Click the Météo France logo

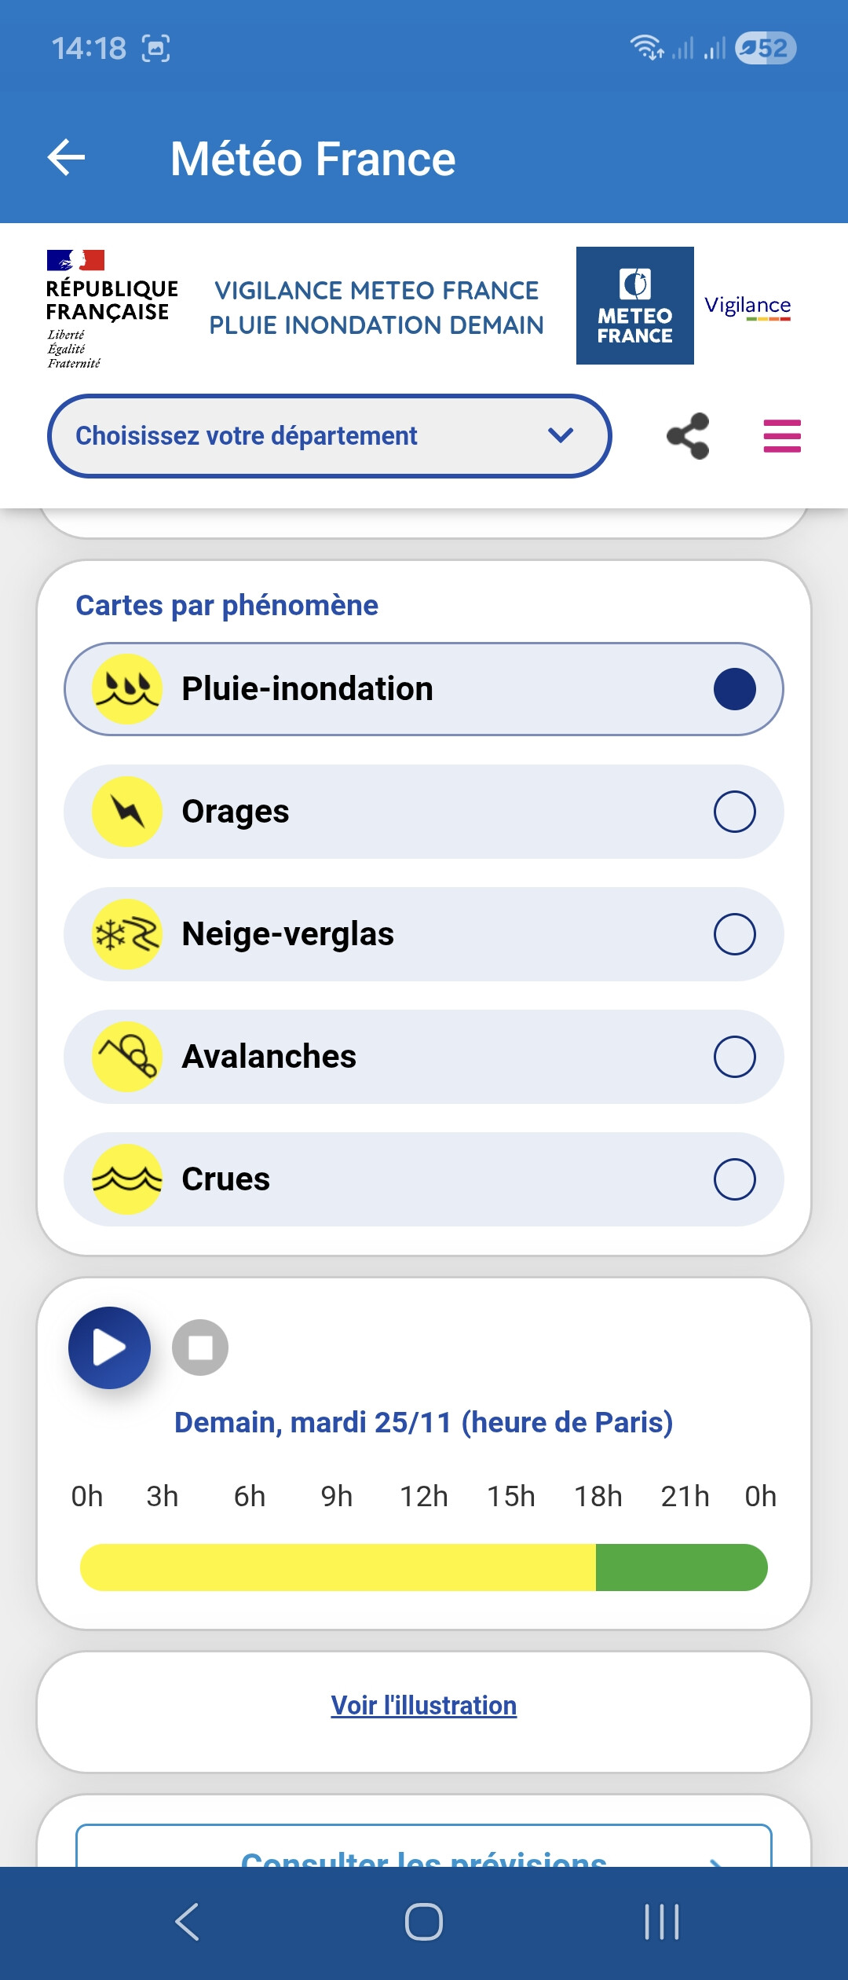point(634,306)
